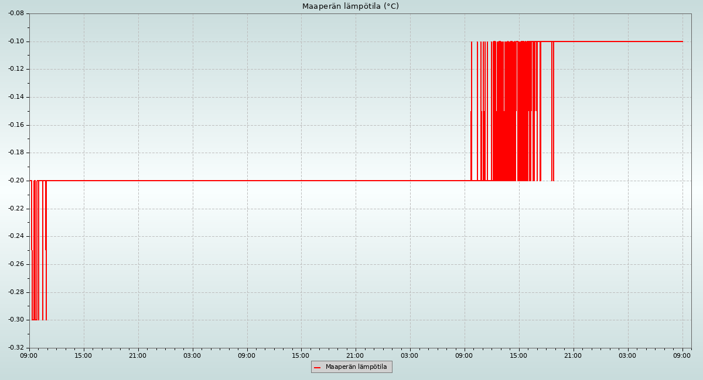Select the first 15:00 x-axis label
The width and height of the screenshot is (703, 380).
83,355
